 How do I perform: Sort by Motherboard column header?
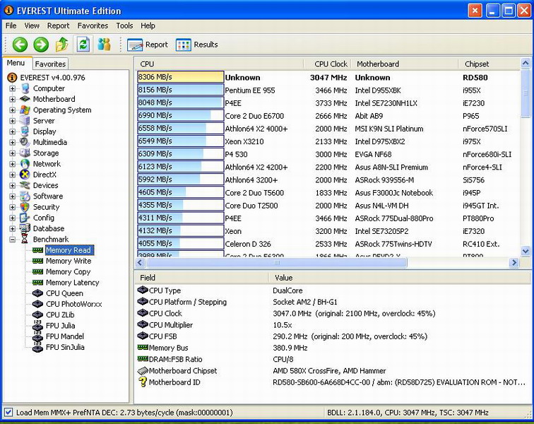(x=404, y=64)
